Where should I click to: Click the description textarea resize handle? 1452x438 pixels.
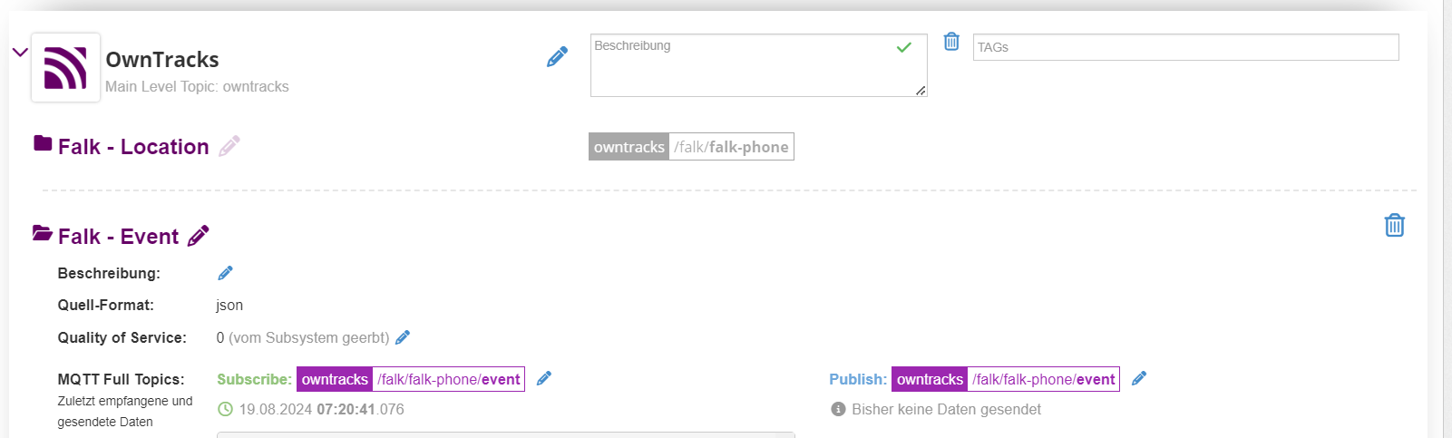(921, 90)
